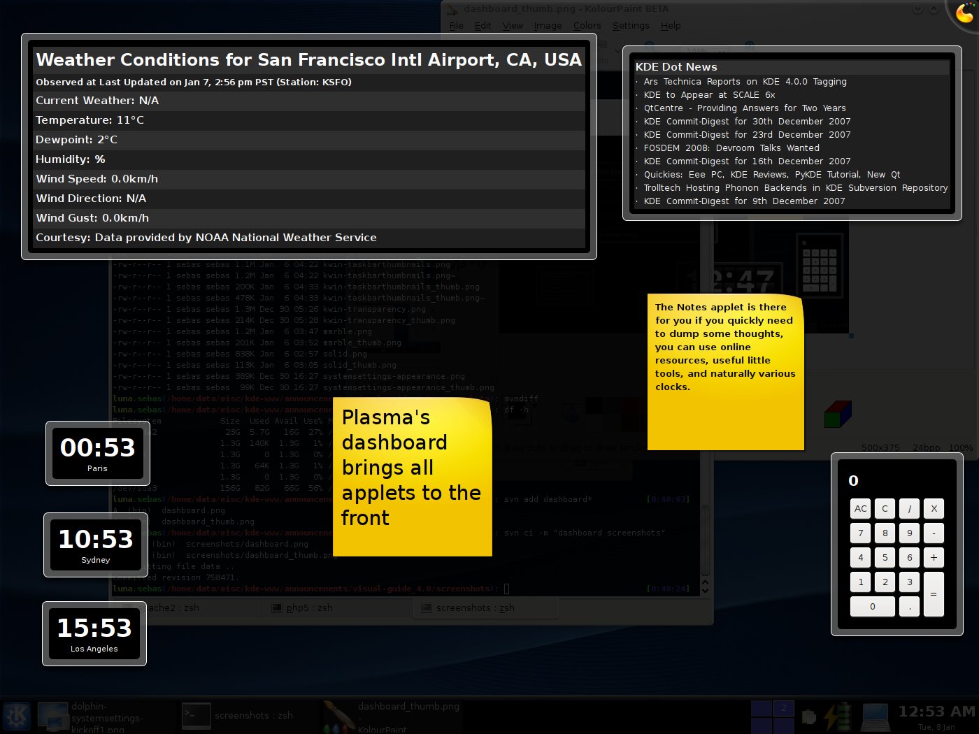Image resolution: width=979 pixels, height=734 pixels.
Task: Click calculator digit 4 key
Action: pyautogui.click(x=861, y=558)
